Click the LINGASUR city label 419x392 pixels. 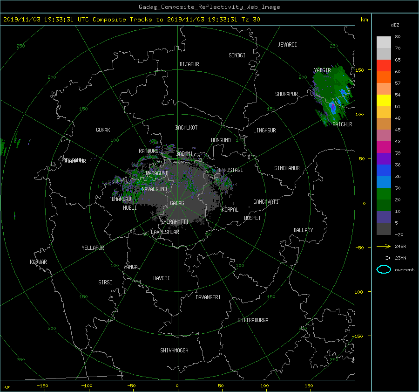click(x=264, y=131)
